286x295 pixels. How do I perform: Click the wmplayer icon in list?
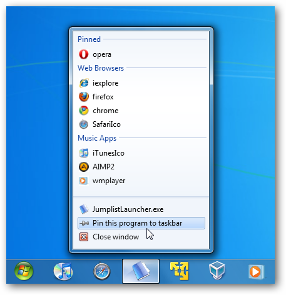click(83, 181)
